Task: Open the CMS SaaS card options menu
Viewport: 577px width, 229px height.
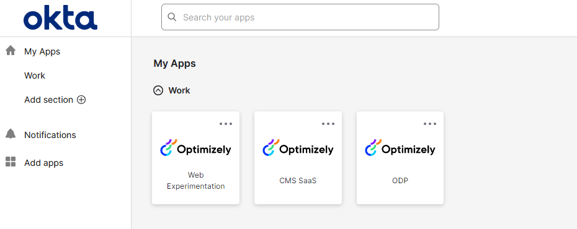Action: pos(328,124)
